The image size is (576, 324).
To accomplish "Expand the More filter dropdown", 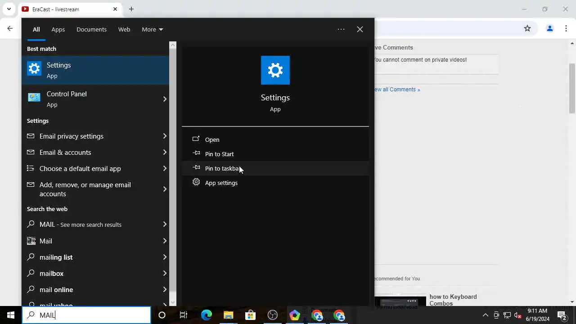I will 152,29.
